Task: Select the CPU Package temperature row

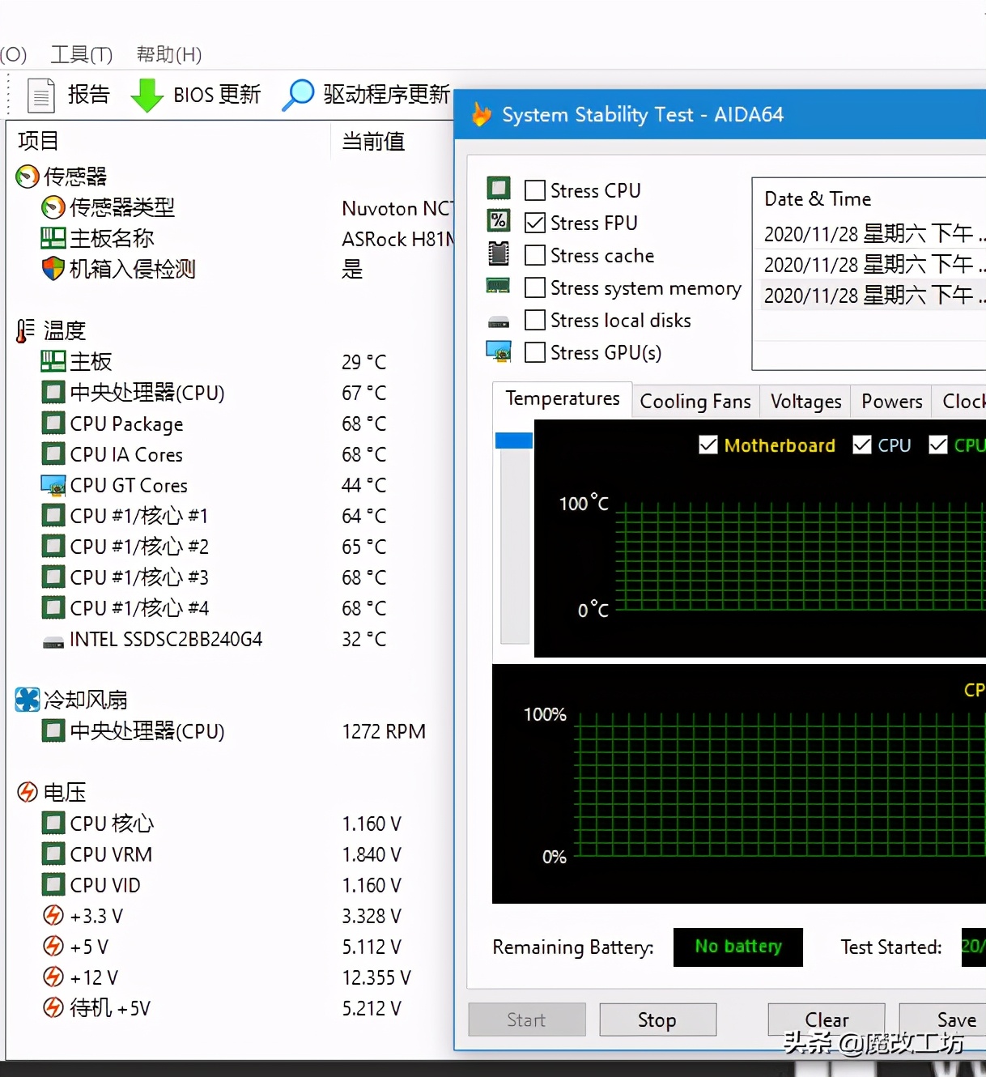Action: point(126,424)
